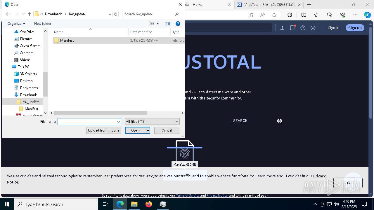Viewport: 374px width, 210px height.
Task: Go up one folder level
Action: click(30, 14)
